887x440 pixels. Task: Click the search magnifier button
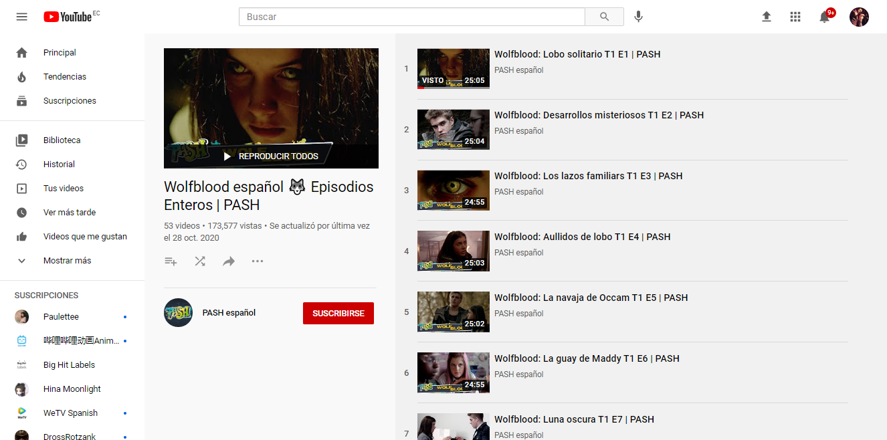click(x=604, y=17)
